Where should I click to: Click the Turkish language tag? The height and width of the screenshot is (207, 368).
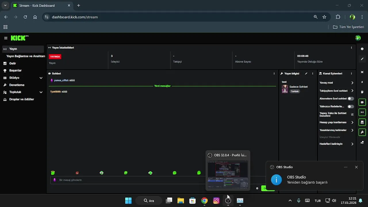coord(295,91)
